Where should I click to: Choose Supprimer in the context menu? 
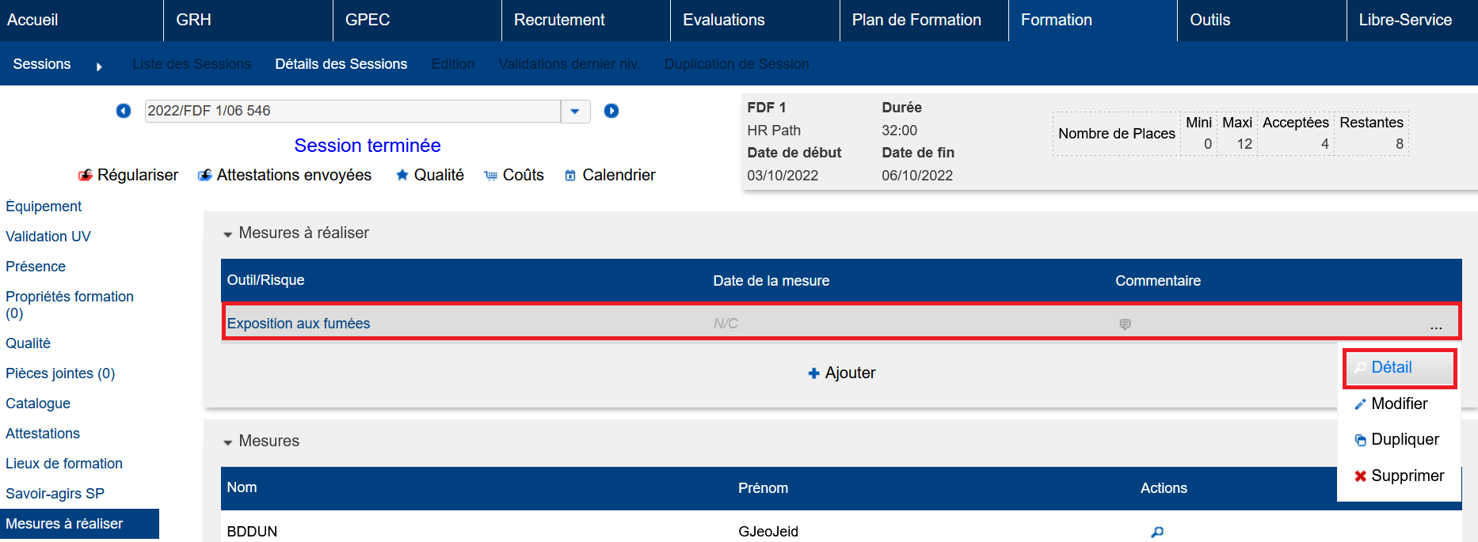1399,476
